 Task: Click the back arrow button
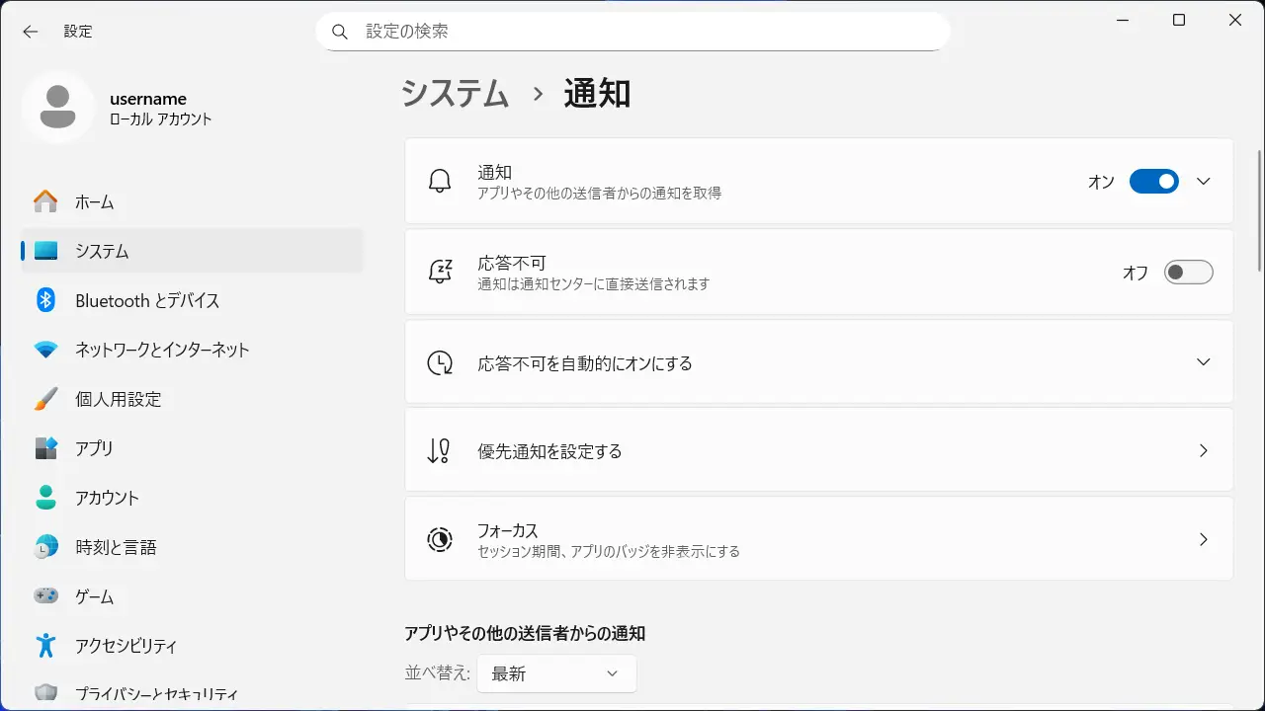(31, 32)
